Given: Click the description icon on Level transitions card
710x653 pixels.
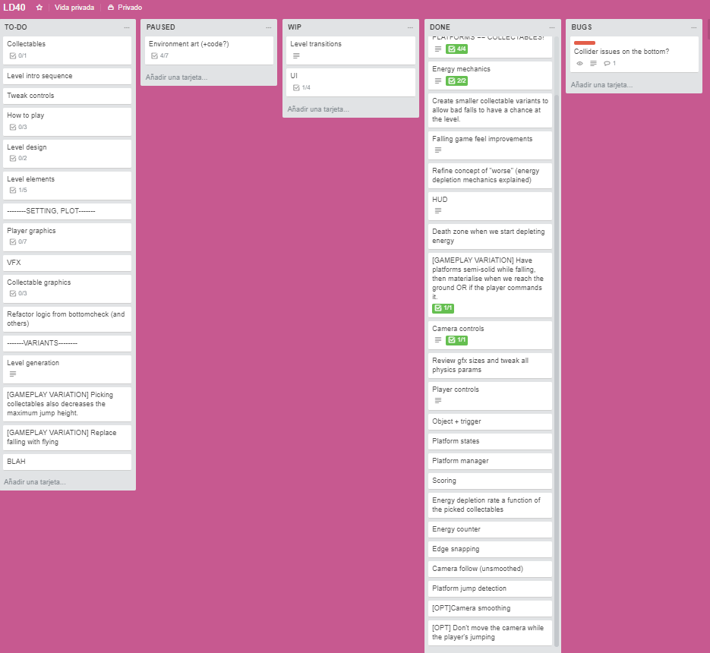Looking at the screenshot, I should point(296,55).
